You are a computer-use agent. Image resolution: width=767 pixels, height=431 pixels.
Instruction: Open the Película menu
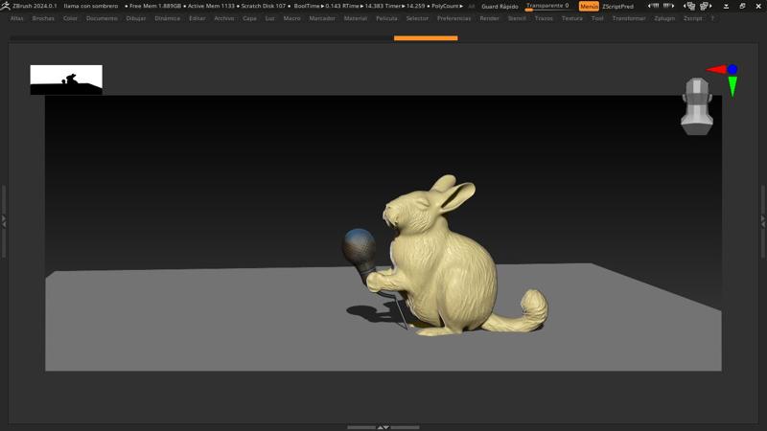coord(386,18)
